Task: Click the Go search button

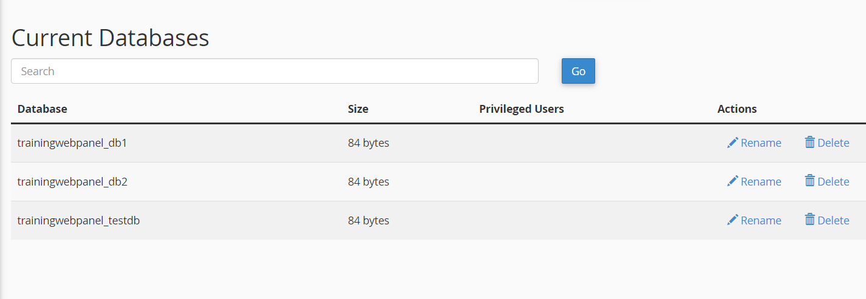Action: (x=578, y=71)
